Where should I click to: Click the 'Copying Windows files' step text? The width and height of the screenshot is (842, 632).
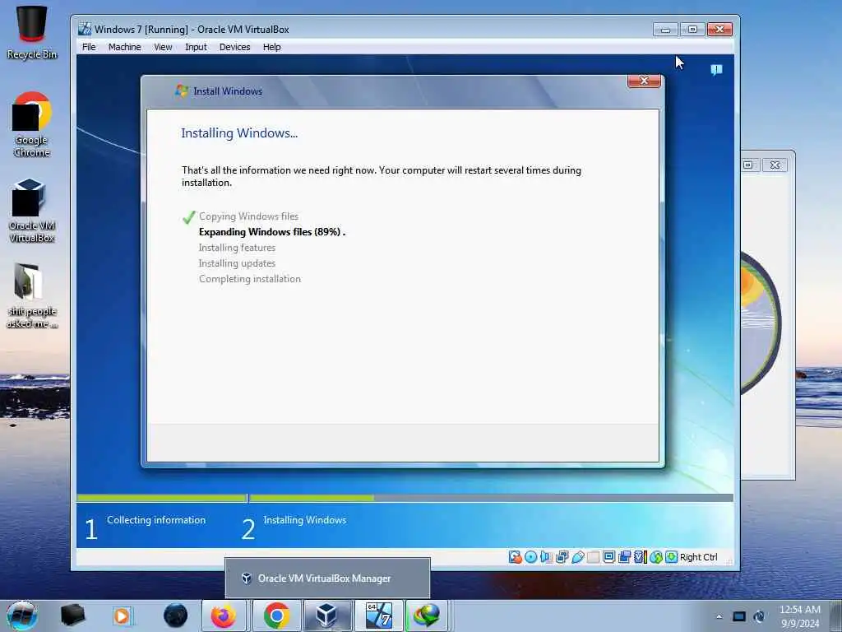point(248,216)
